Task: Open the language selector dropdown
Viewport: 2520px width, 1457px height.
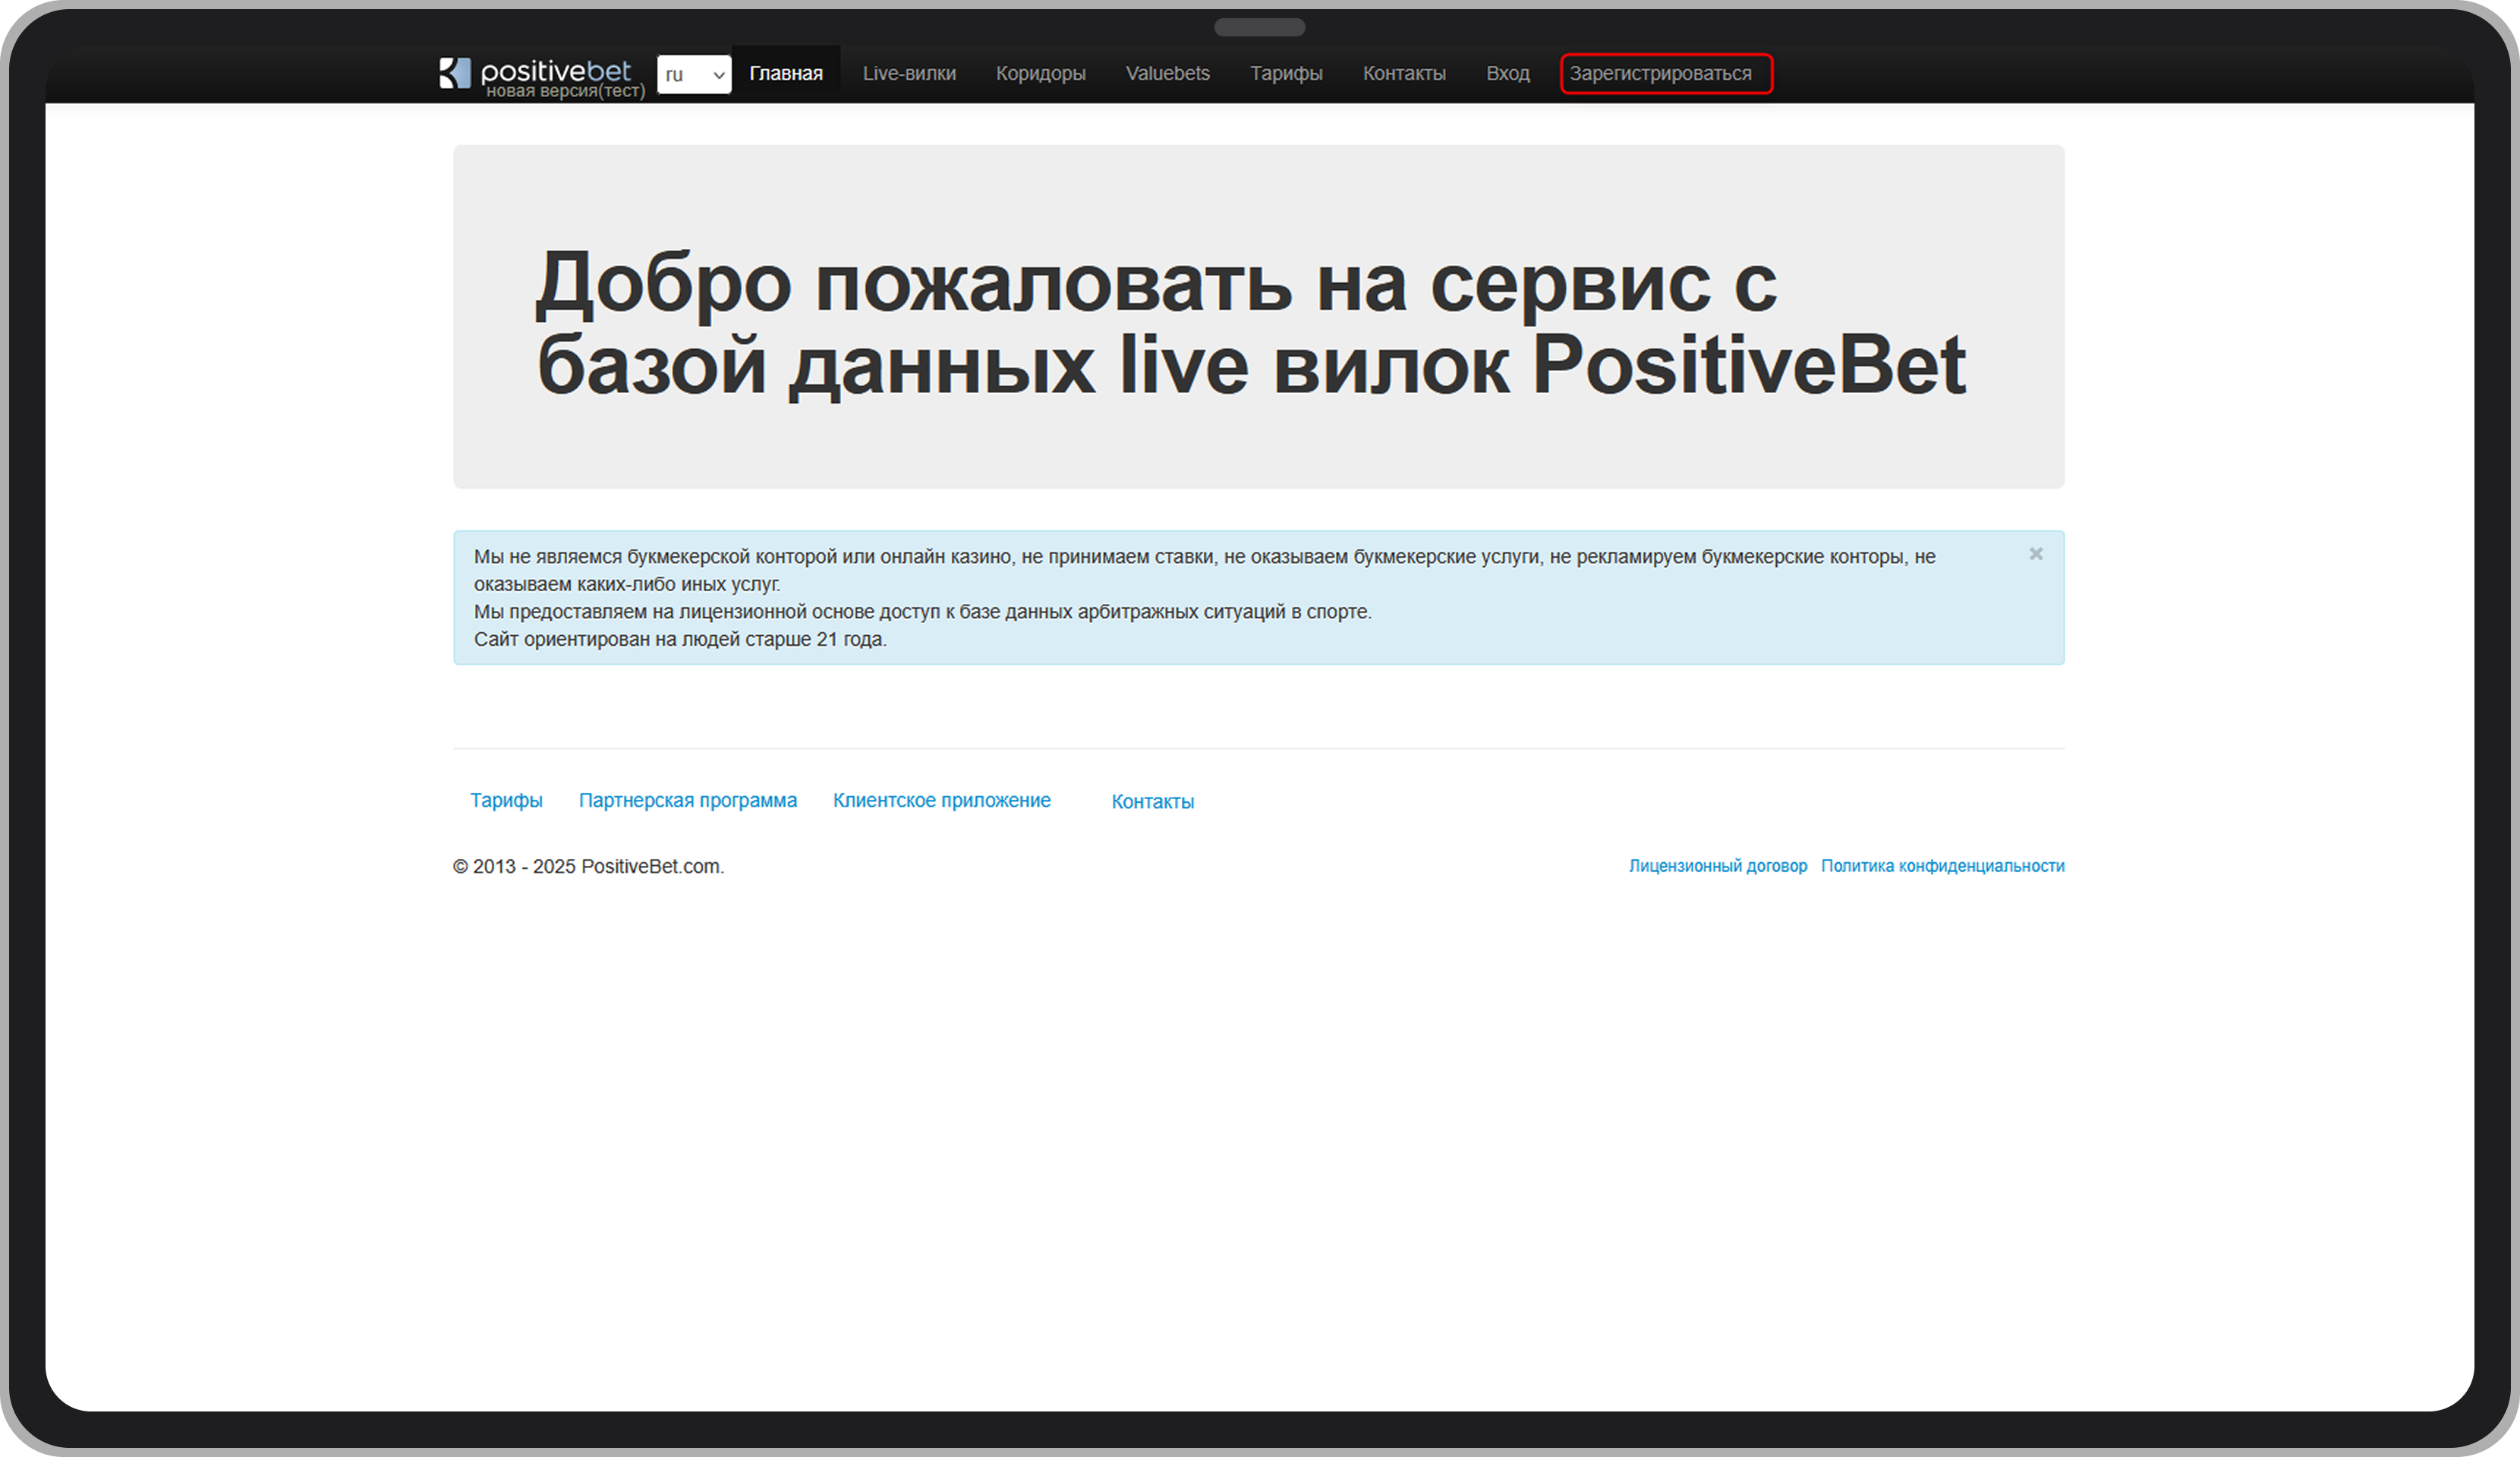Action: click(694, 74)
